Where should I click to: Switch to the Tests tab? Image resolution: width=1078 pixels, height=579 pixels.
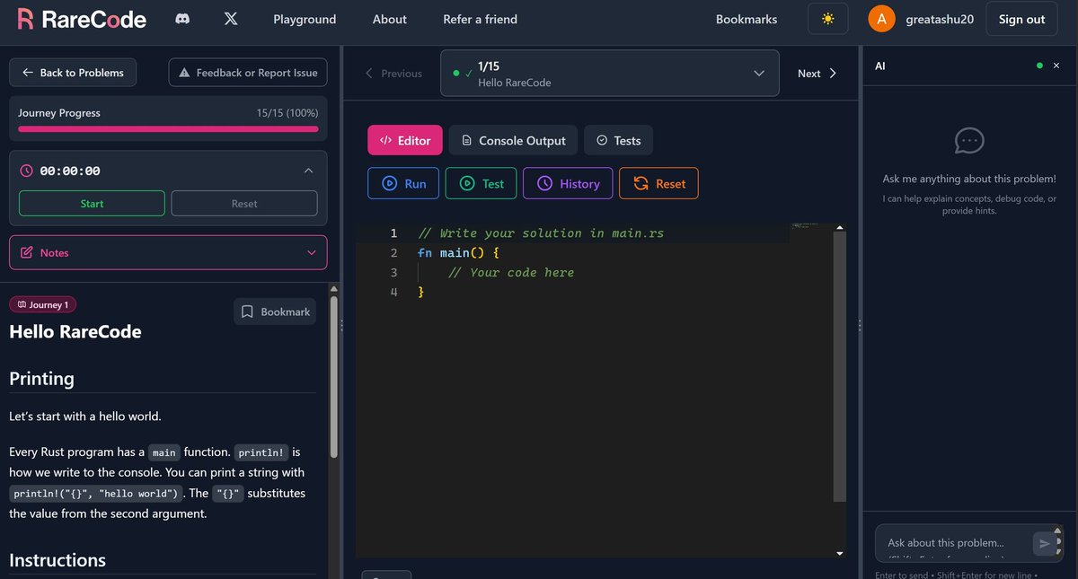(x=618, y=140)
